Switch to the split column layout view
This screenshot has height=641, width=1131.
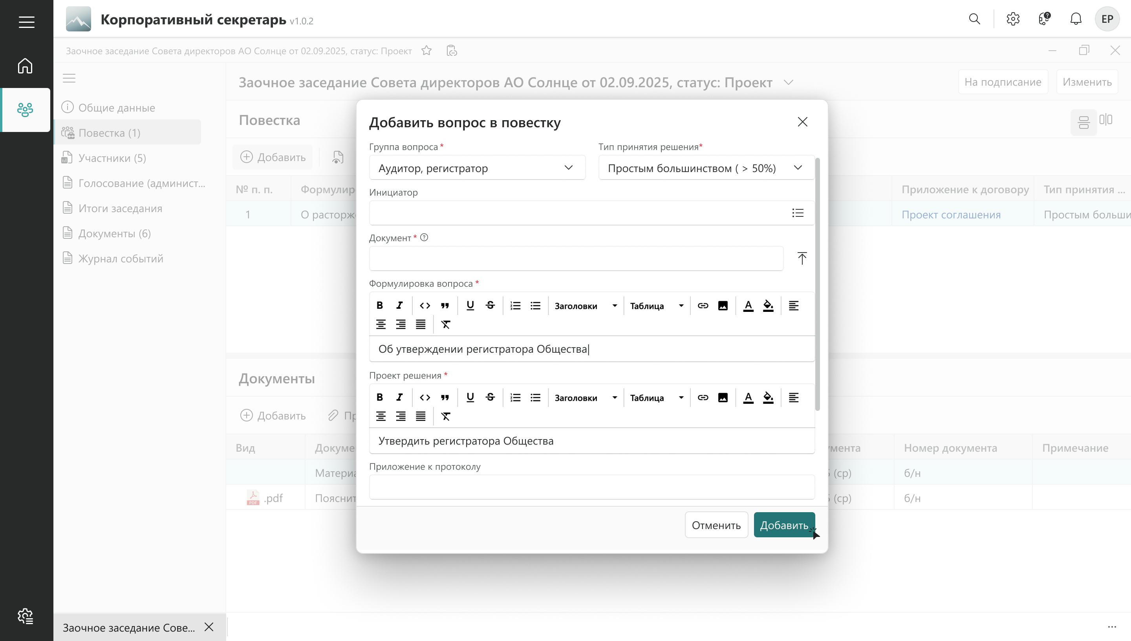tap(1105, 120)
